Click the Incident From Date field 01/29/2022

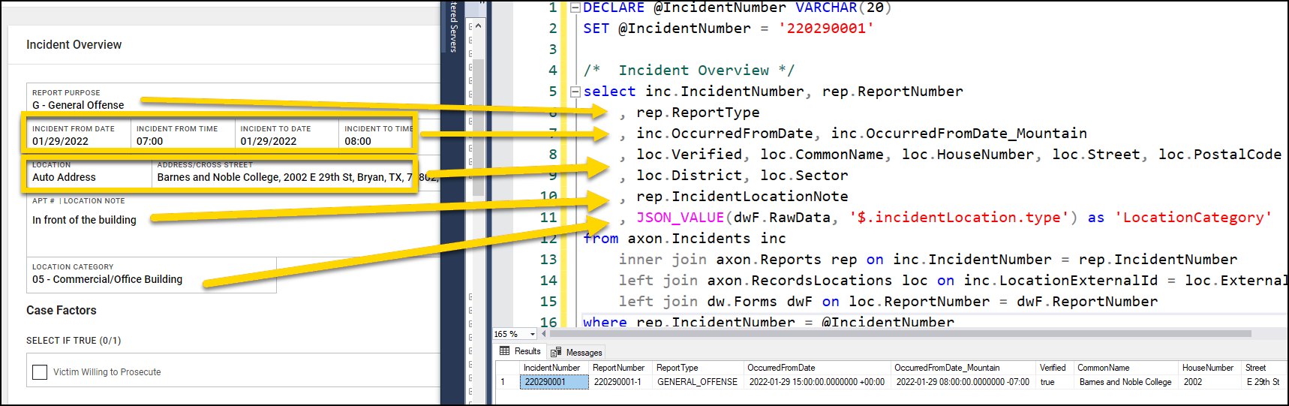(x=79, y=135)
